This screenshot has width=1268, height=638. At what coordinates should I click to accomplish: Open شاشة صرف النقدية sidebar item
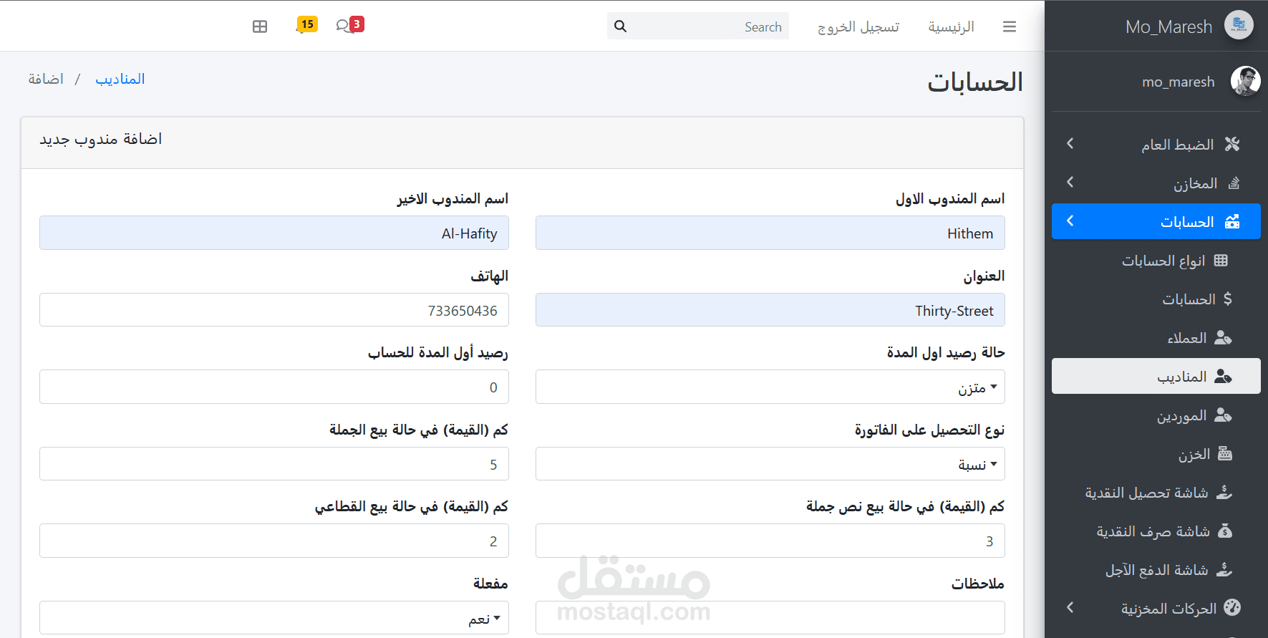tap(1156, 531)
